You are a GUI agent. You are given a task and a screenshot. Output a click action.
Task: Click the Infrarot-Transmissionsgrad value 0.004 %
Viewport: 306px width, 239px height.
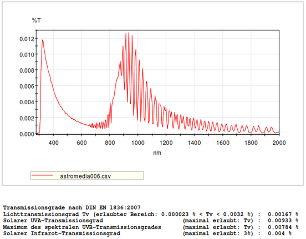coord(279,233)
